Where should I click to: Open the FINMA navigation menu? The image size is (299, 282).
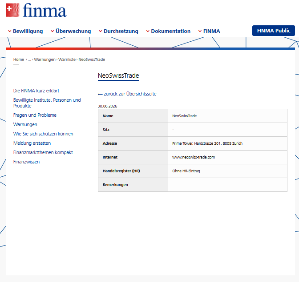point(212,31)
